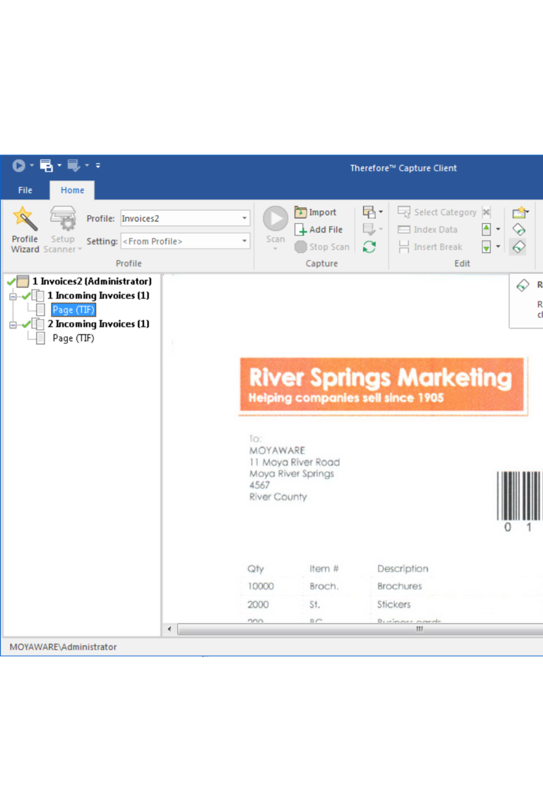Click the play icon in quick access toolbar
The height and width of the screenshot is (812, 543).
tap(19, 165)
